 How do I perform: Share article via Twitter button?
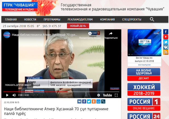pos(89,102)
